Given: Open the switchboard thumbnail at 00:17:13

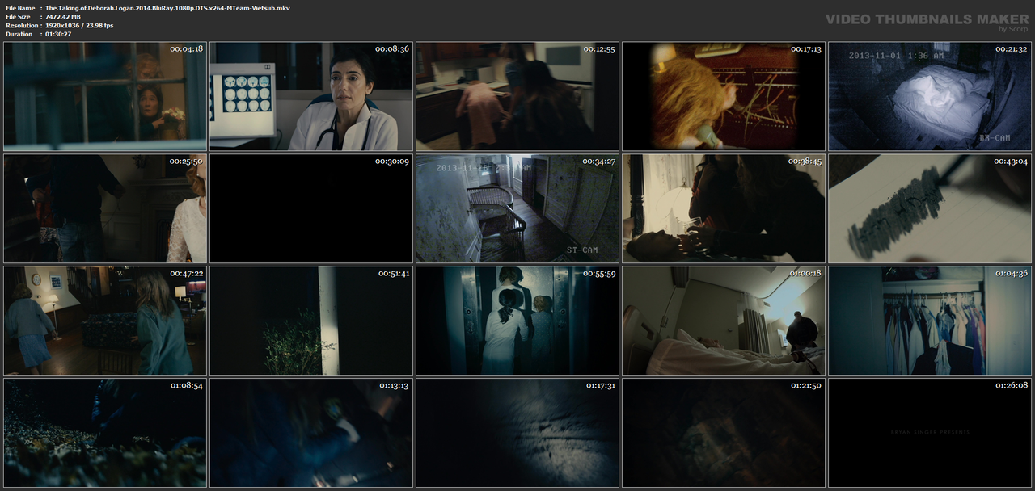Looking at the screenshot, I should click(x=724, y=96).
